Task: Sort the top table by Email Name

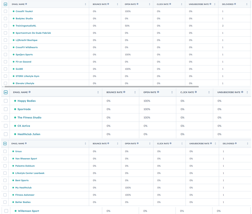Action: (x=85, y=4)
